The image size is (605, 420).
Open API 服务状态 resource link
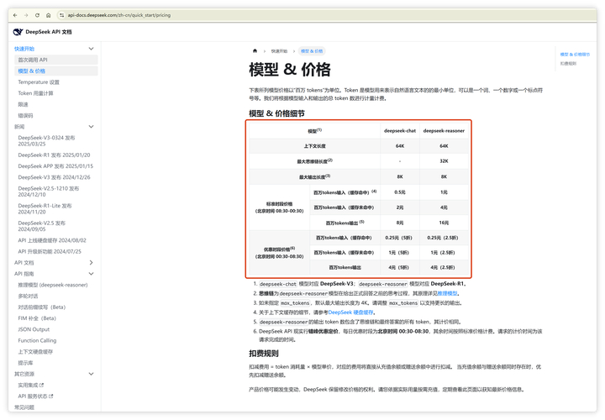click(33, 396)
